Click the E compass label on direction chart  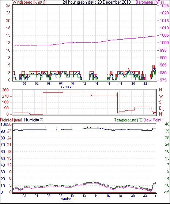[160, 108]
